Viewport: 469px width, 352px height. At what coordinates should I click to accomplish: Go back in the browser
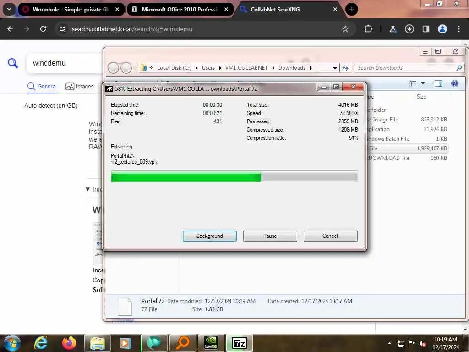[10, 29]
